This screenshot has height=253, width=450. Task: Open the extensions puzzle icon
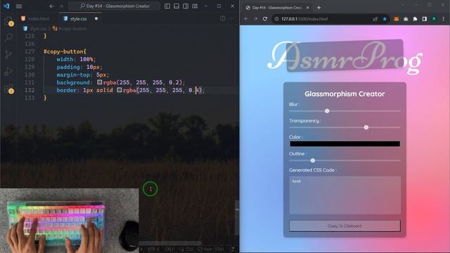click(415, 19)
